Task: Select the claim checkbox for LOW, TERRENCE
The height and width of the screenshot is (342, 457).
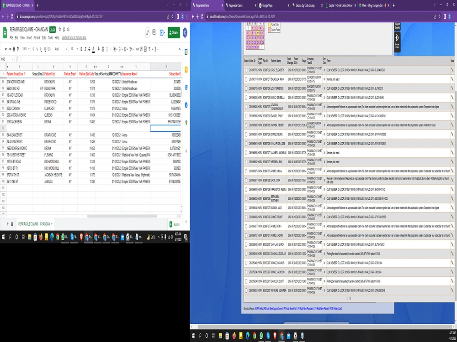Action: click(x=246, y=88)
